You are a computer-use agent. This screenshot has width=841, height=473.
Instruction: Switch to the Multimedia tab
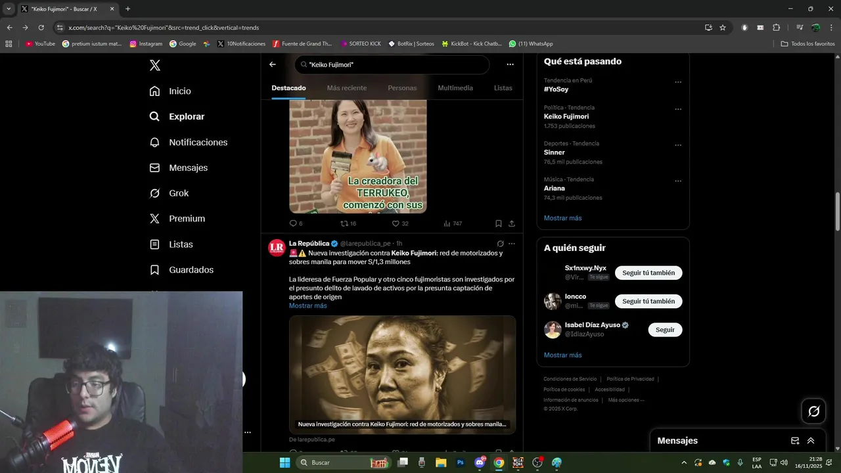point(455,88)
